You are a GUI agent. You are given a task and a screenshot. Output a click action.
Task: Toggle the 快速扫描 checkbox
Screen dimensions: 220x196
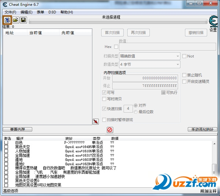(104, 109)
